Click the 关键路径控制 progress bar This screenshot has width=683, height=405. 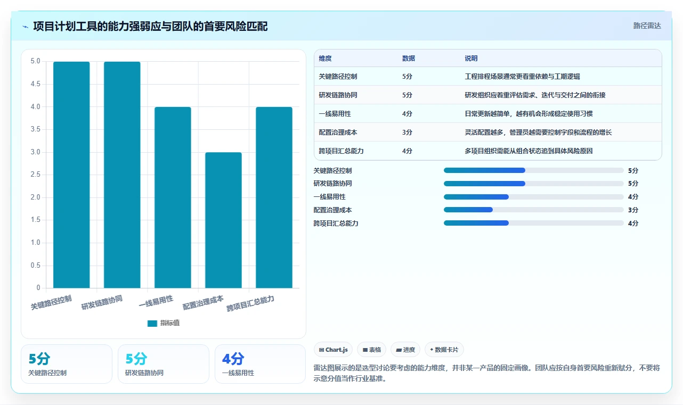pos(533,170)
